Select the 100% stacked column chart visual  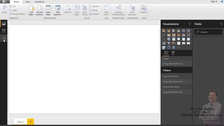[188, 30]
